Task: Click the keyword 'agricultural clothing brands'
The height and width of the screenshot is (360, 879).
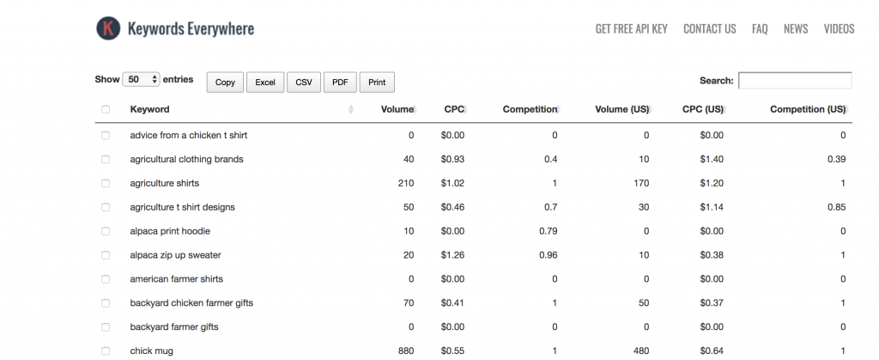Action: [186, 159]
